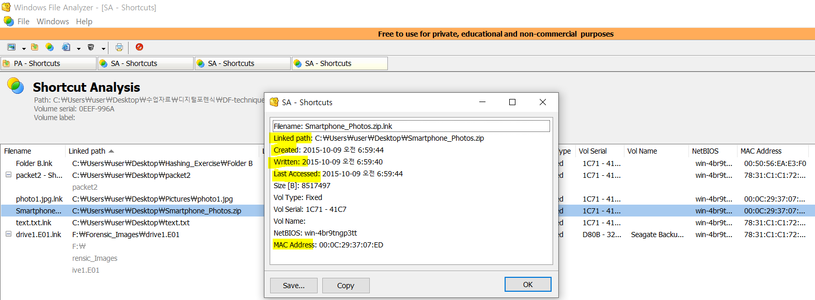Click the Filename field in SA dialog
Viewport: 815px width, 300px height.
[411, 126]
